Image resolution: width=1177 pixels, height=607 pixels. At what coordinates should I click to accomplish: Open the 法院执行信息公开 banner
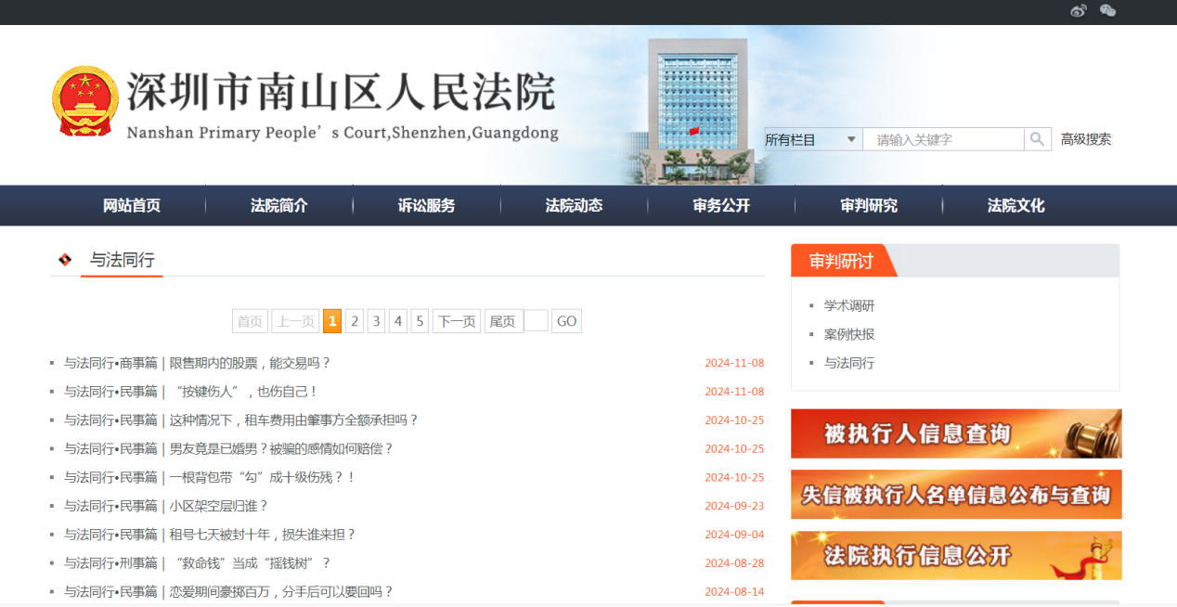[x=955, y=555]
